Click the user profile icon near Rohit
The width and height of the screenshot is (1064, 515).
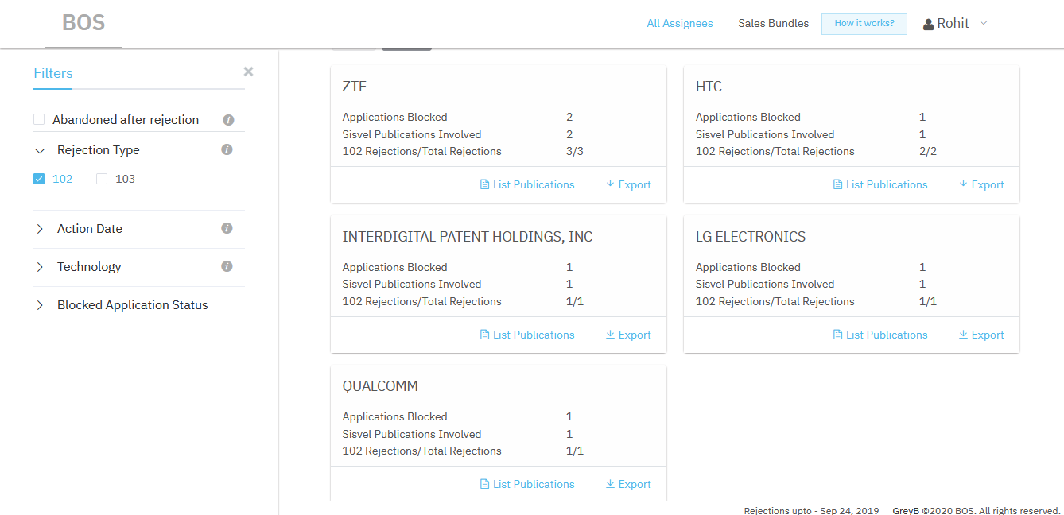click(x=928, y=25)
